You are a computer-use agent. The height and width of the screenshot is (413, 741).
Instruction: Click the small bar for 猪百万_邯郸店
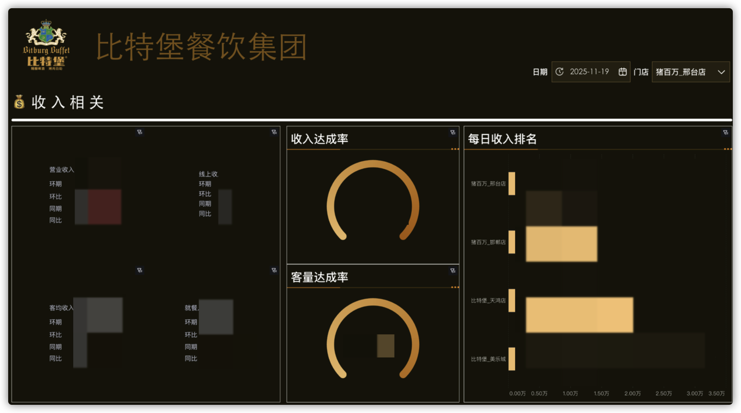tap(512, 242)
